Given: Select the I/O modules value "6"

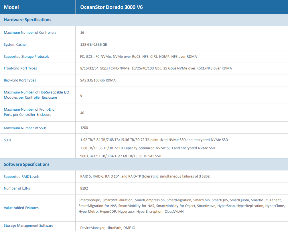Looking at the screenshot, I should pos(81,95).
